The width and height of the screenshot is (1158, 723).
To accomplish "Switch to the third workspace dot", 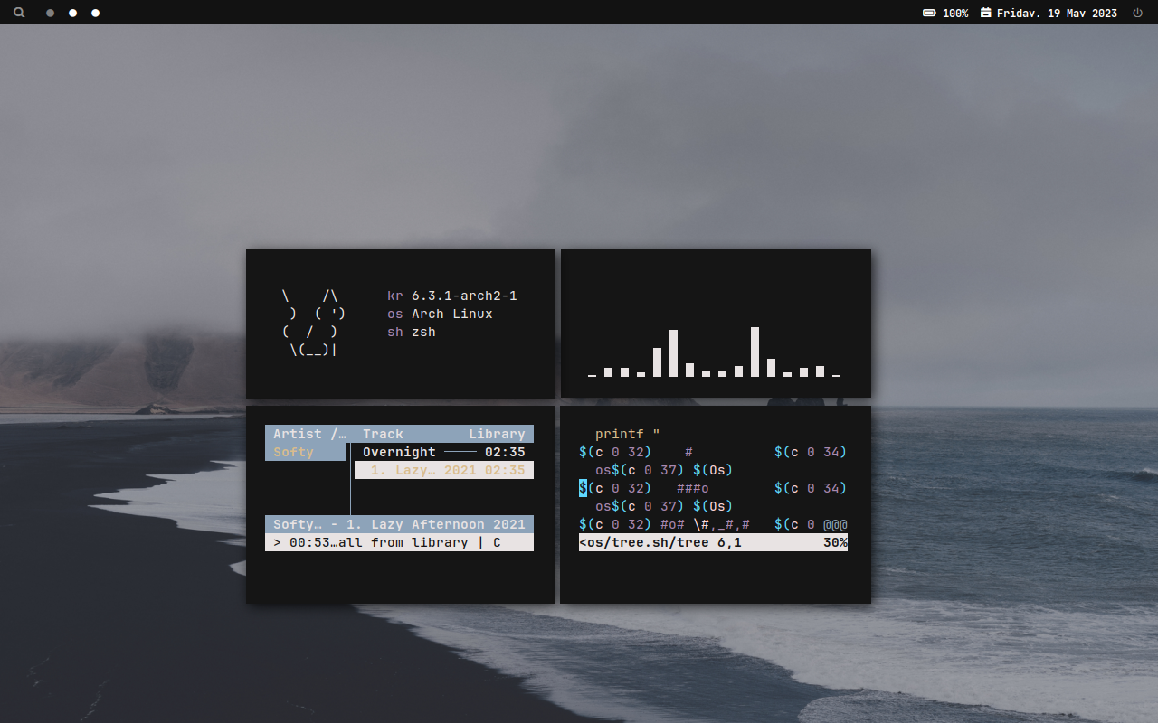I will point(96,14).
